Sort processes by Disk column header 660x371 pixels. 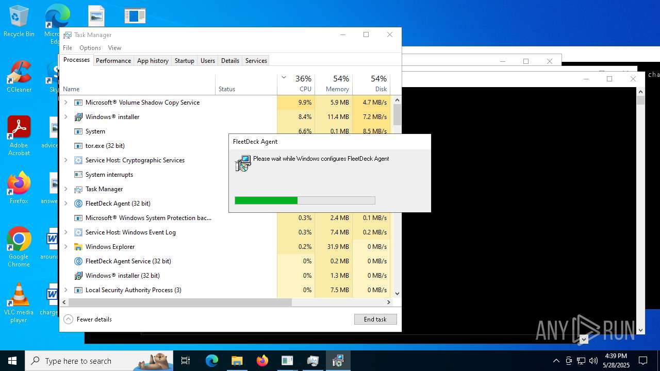(371, 85)
